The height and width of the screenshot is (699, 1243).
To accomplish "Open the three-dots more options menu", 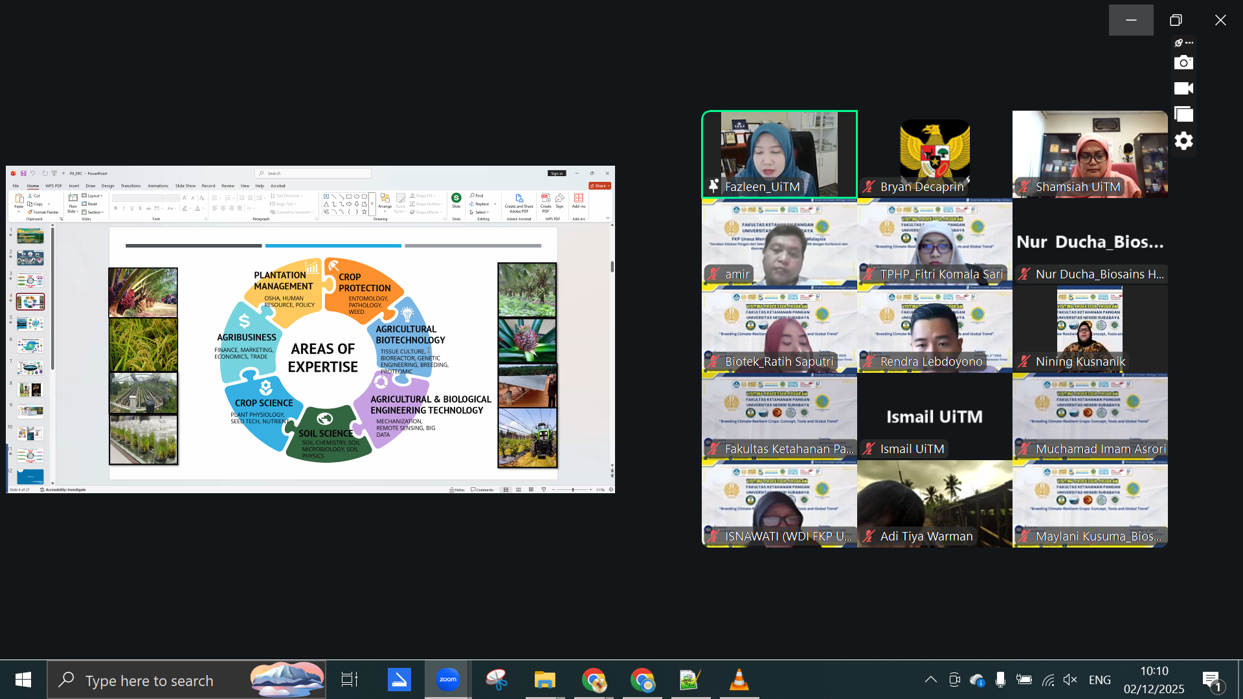I will (1189, 43).
